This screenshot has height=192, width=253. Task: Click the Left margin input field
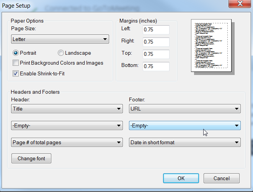(x=156, y=30)
